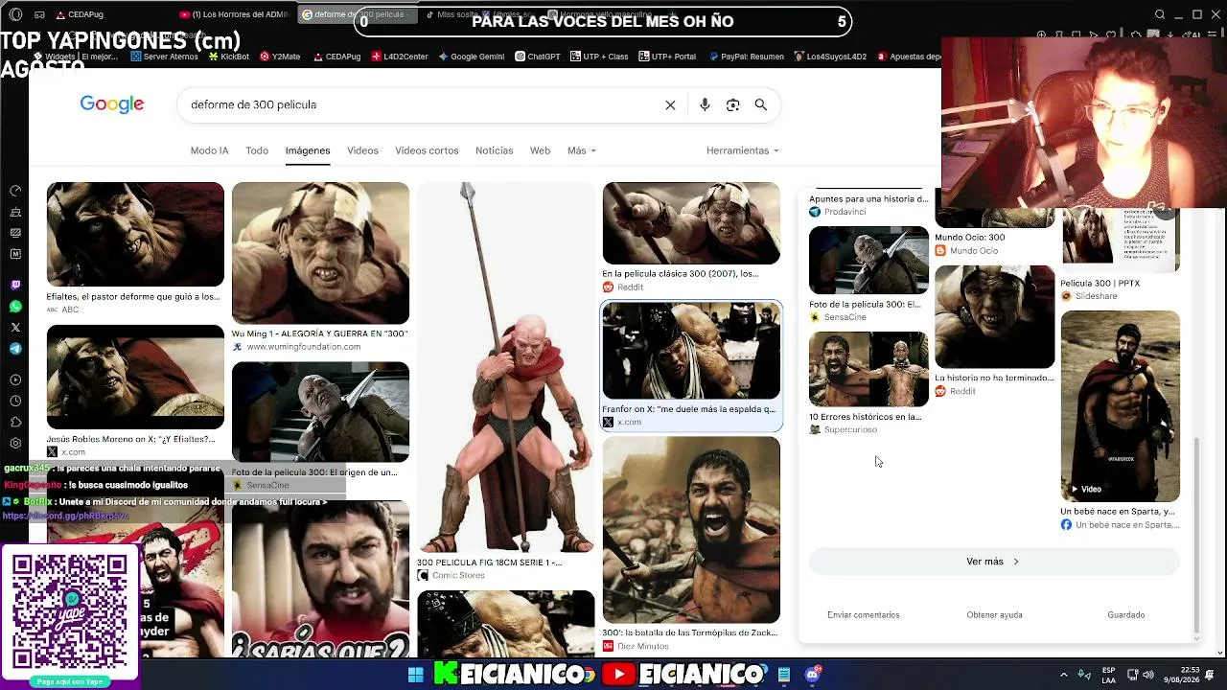Open 'Franfor on X' result caption link
1227x690 pixels.
[689, 409]
